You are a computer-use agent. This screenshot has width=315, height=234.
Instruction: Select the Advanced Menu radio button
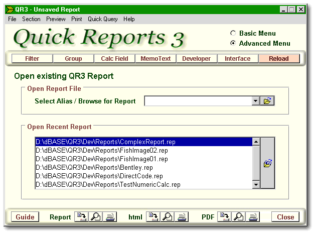click(233, 43)
